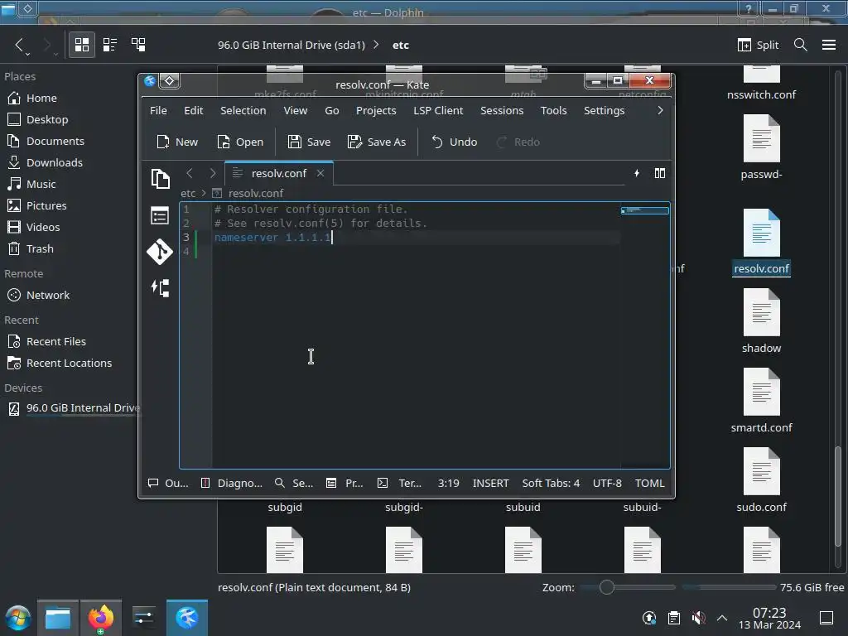The image size is (848, 636).
Task: Toggle the Search panel in status bar
Action: 294,483
